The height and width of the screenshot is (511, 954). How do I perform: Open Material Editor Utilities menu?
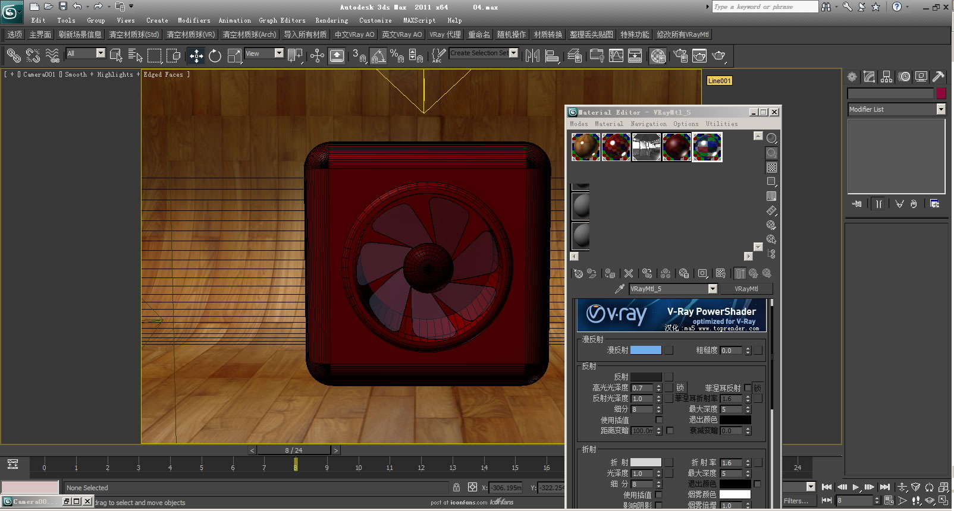(721, 124)
